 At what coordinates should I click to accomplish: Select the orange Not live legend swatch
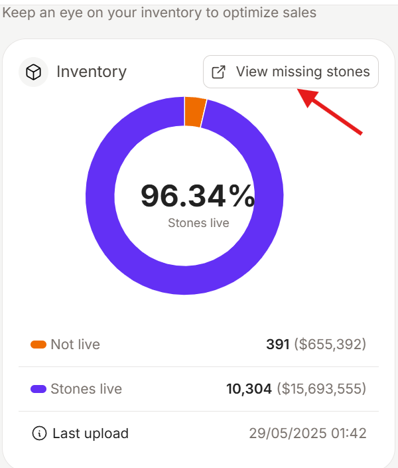pyautogui.click(x=38, y=345)
